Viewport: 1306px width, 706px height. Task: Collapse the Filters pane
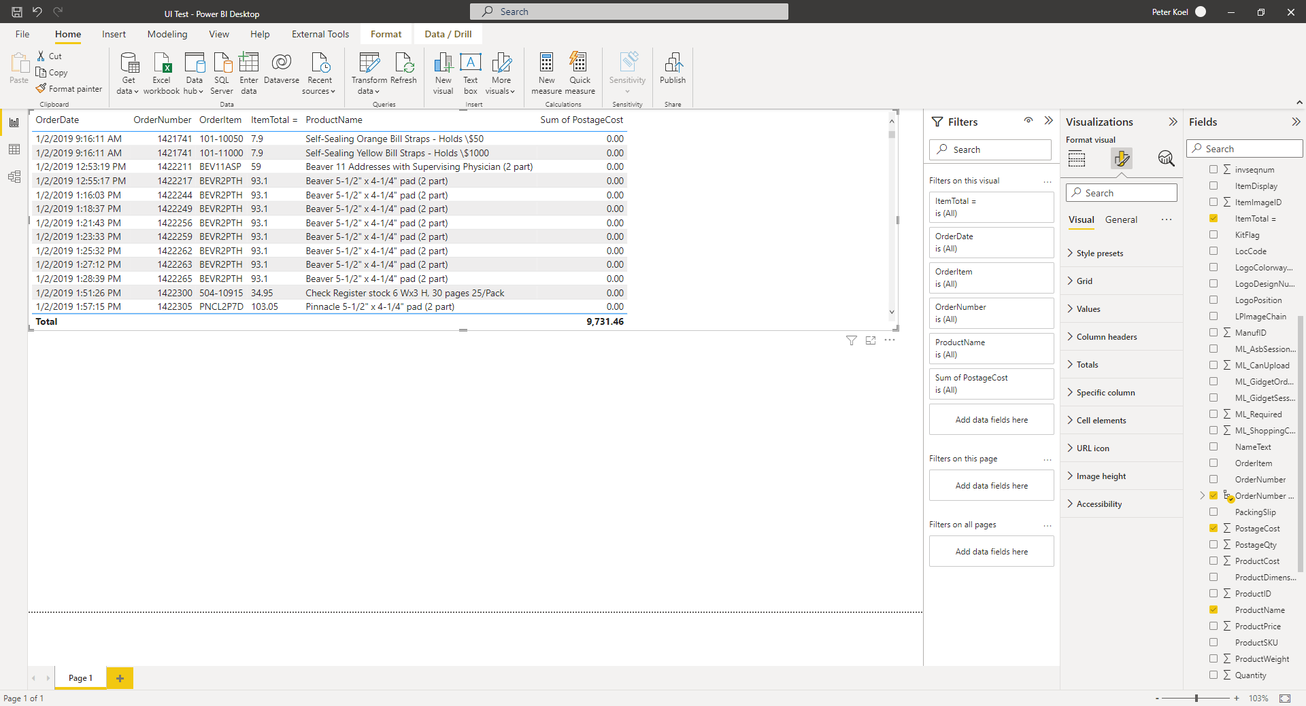pyautogui.click(x=1048, y=121)
